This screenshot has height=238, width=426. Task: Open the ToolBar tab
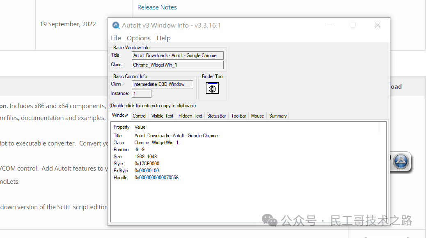238,116
